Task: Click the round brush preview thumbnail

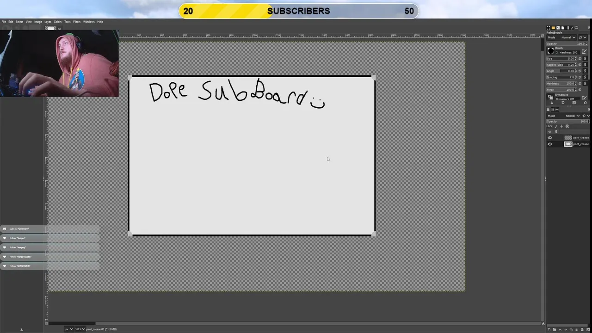Action: tap(551, 50)
